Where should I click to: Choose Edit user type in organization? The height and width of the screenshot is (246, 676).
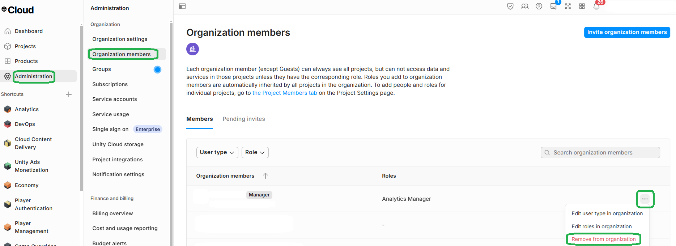click(607, 213)
